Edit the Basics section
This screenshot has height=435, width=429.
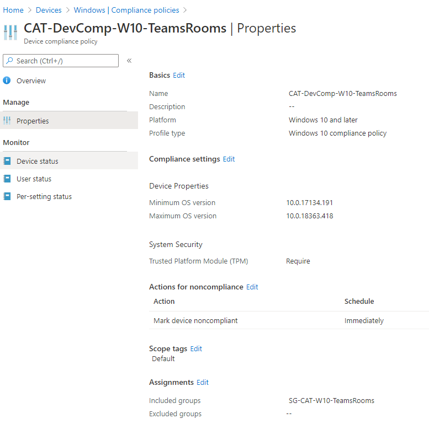coord(179,75)
